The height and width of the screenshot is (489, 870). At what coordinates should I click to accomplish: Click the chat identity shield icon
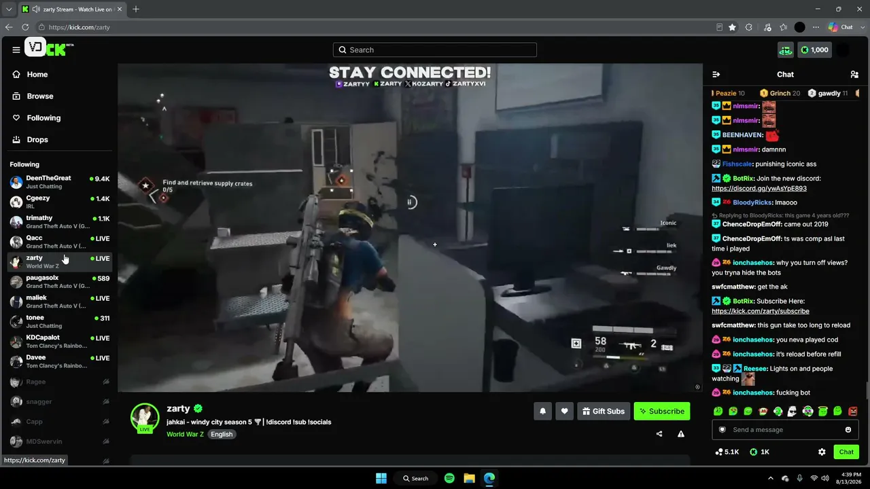[x=723, y=430]
